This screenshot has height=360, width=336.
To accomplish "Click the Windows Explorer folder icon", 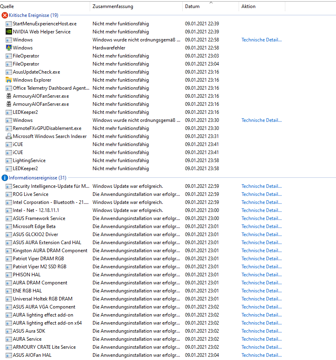I will [x=9, y=80].
